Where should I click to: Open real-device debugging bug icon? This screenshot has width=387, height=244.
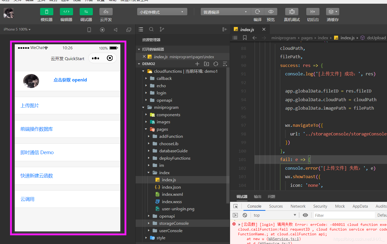tap(292, 12)
